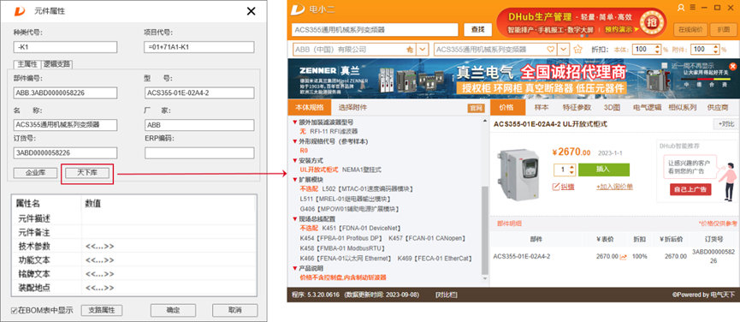The image size is (740, 322).
Task: Select the 电气逻辑 tab
Action: tap(647, 107)
